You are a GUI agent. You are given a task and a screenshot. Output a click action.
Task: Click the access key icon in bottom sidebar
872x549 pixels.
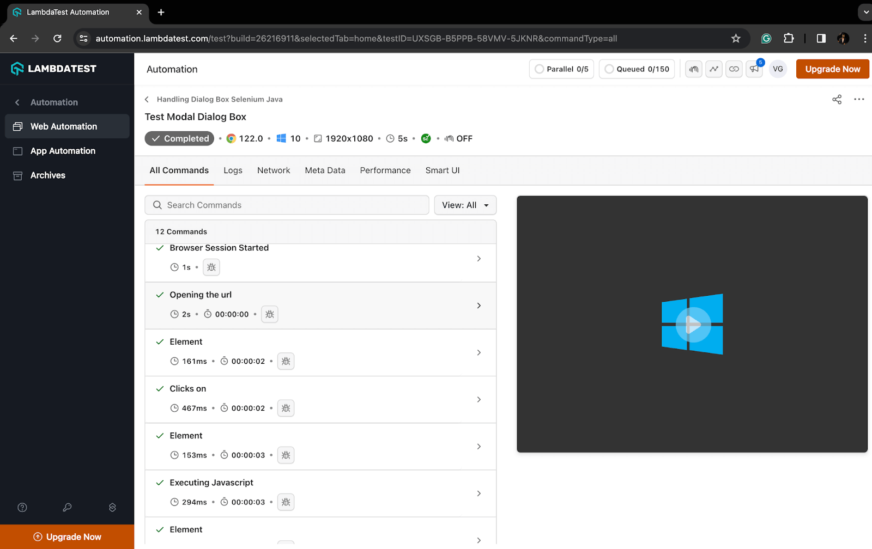67,507
